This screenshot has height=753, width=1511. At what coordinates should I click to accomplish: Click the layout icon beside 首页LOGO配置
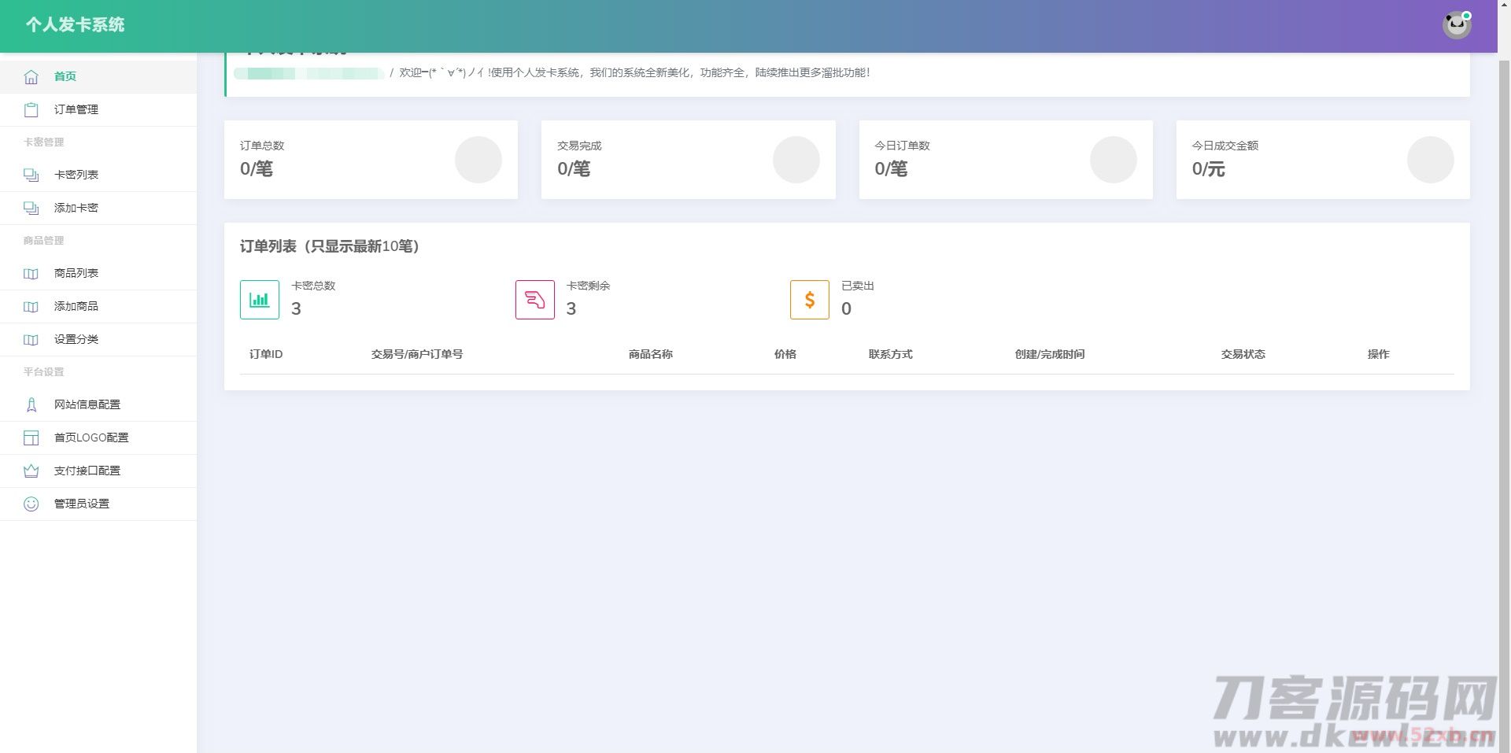(x=31, y=437)
